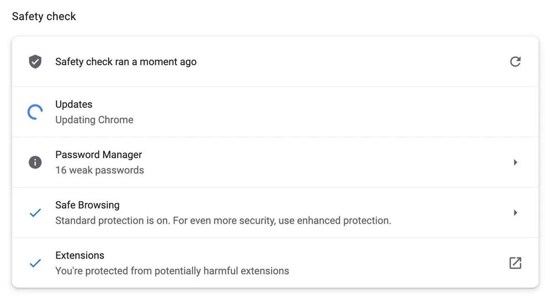Open extensions via the external link icon
This screenshot has width=552, height=300.
(515, 263)
